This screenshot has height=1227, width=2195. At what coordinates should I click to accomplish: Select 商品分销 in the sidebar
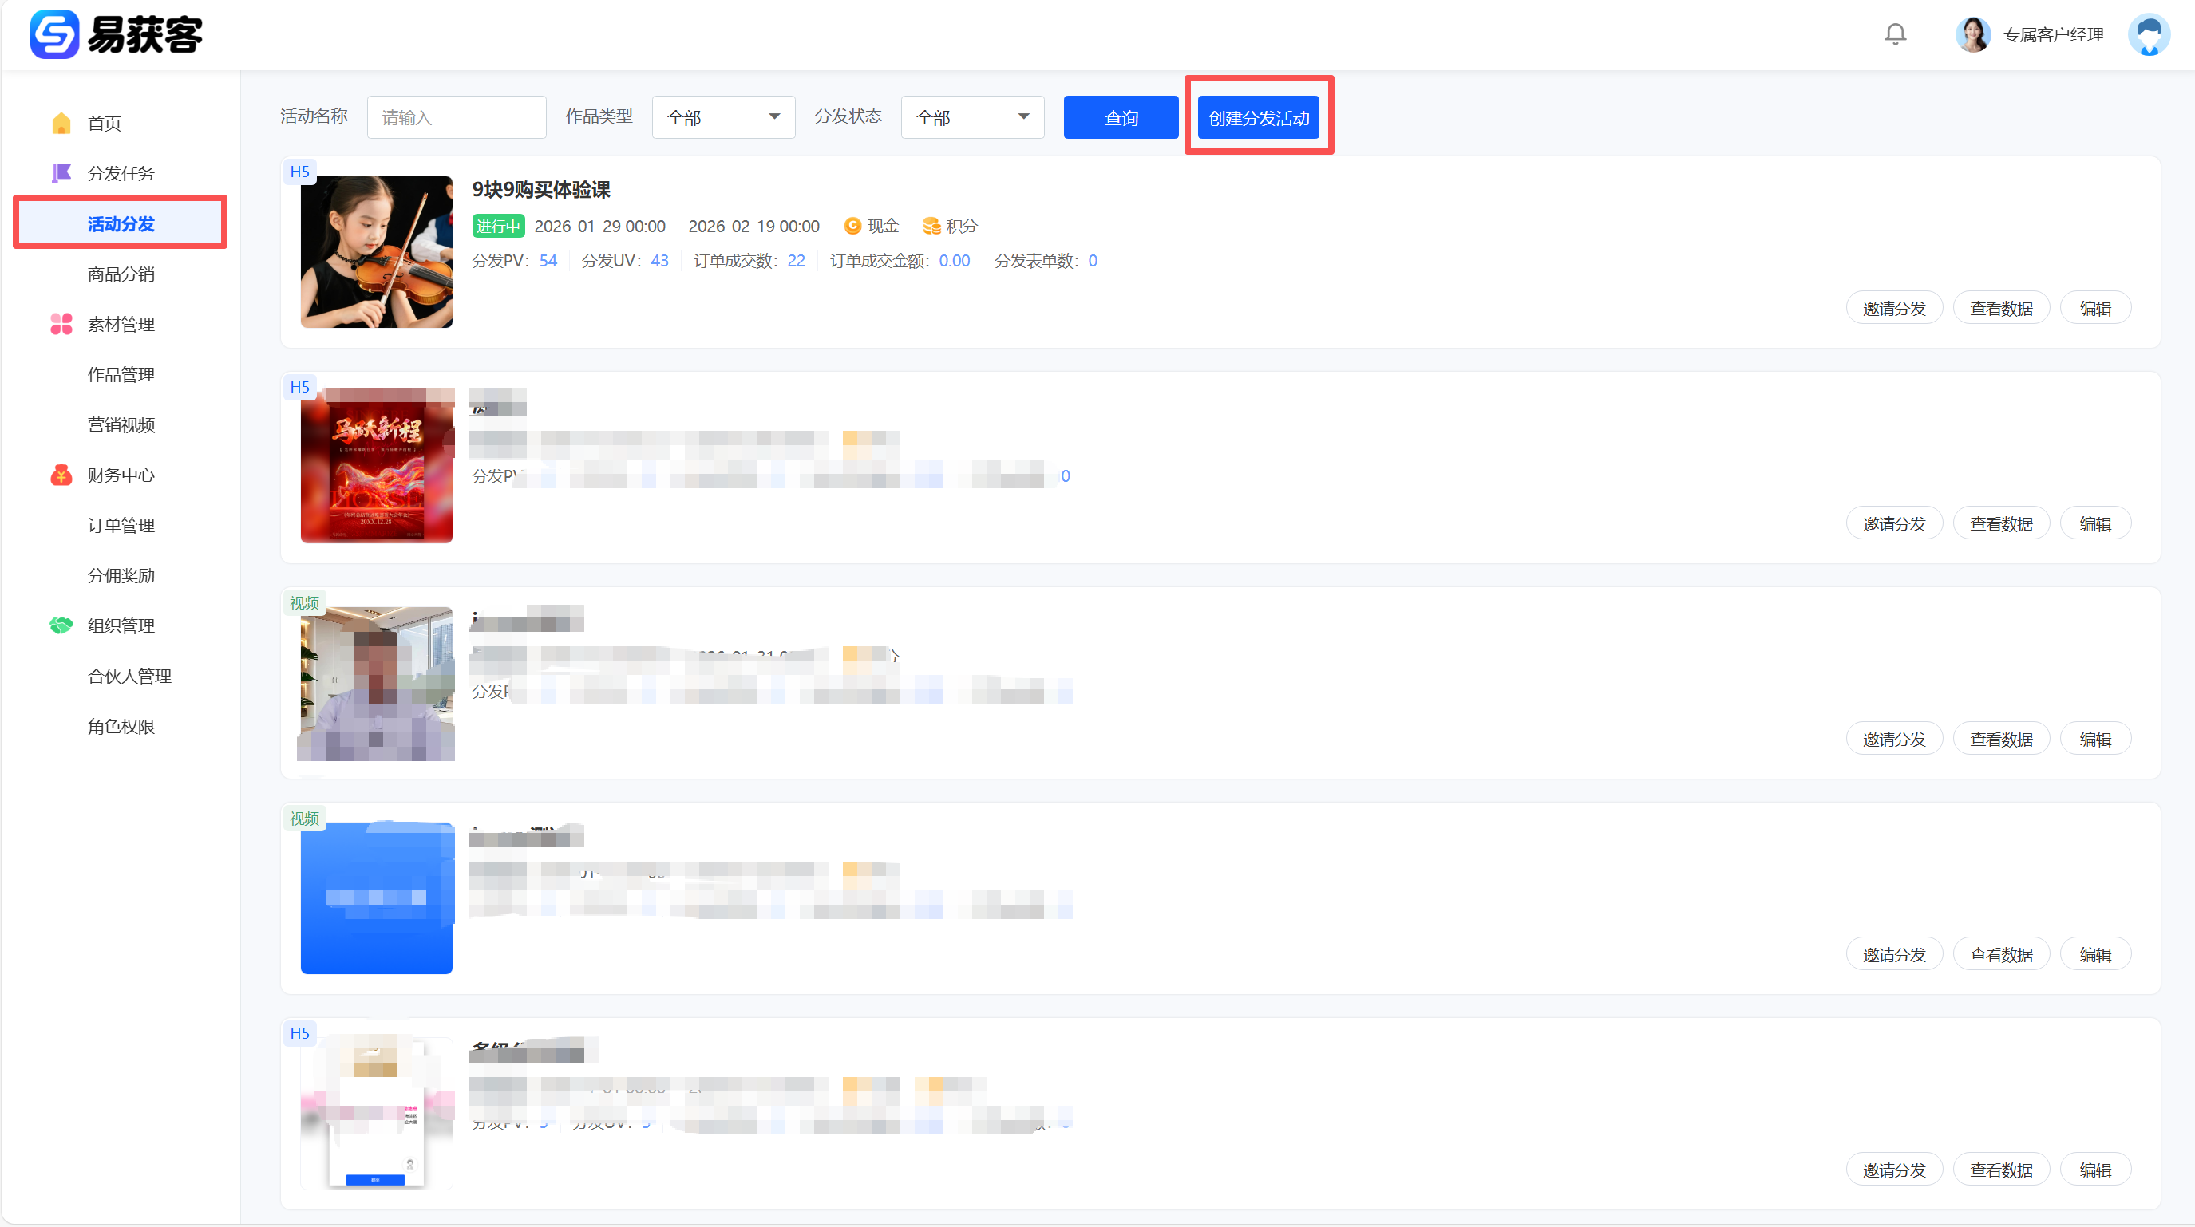point(121,274)
